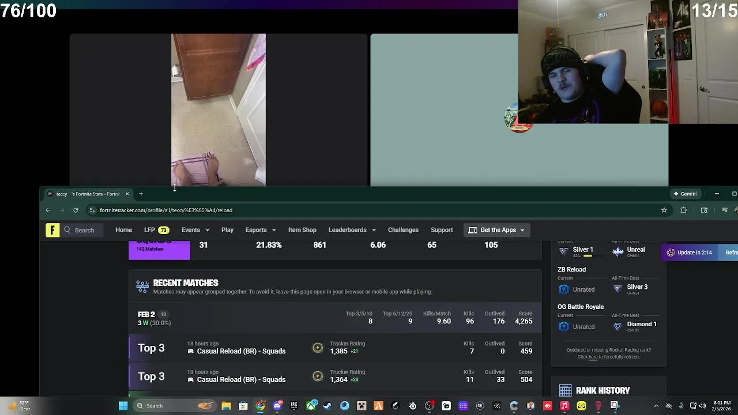Open the LFP menu item

coord(156,230)
